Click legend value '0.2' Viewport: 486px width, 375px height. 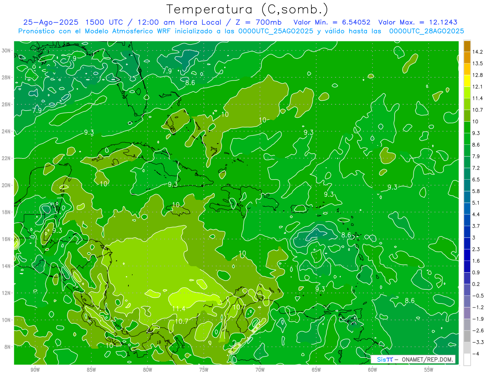tap(476, 284)
